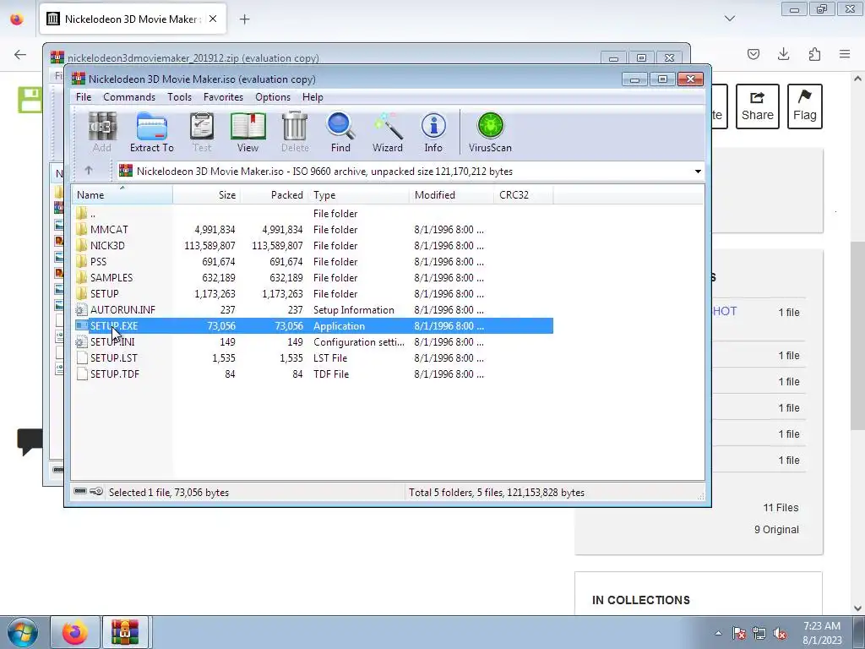Click the Pocket save icon in Firefox
Image resolution: width=865 pixels, height=649 pixels.
click(x=753, y=54)
